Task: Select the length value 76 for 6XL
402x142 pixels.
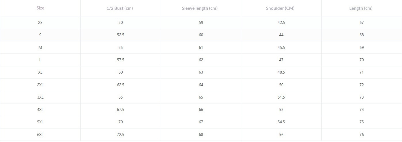Action: click(x=362, y=135)
